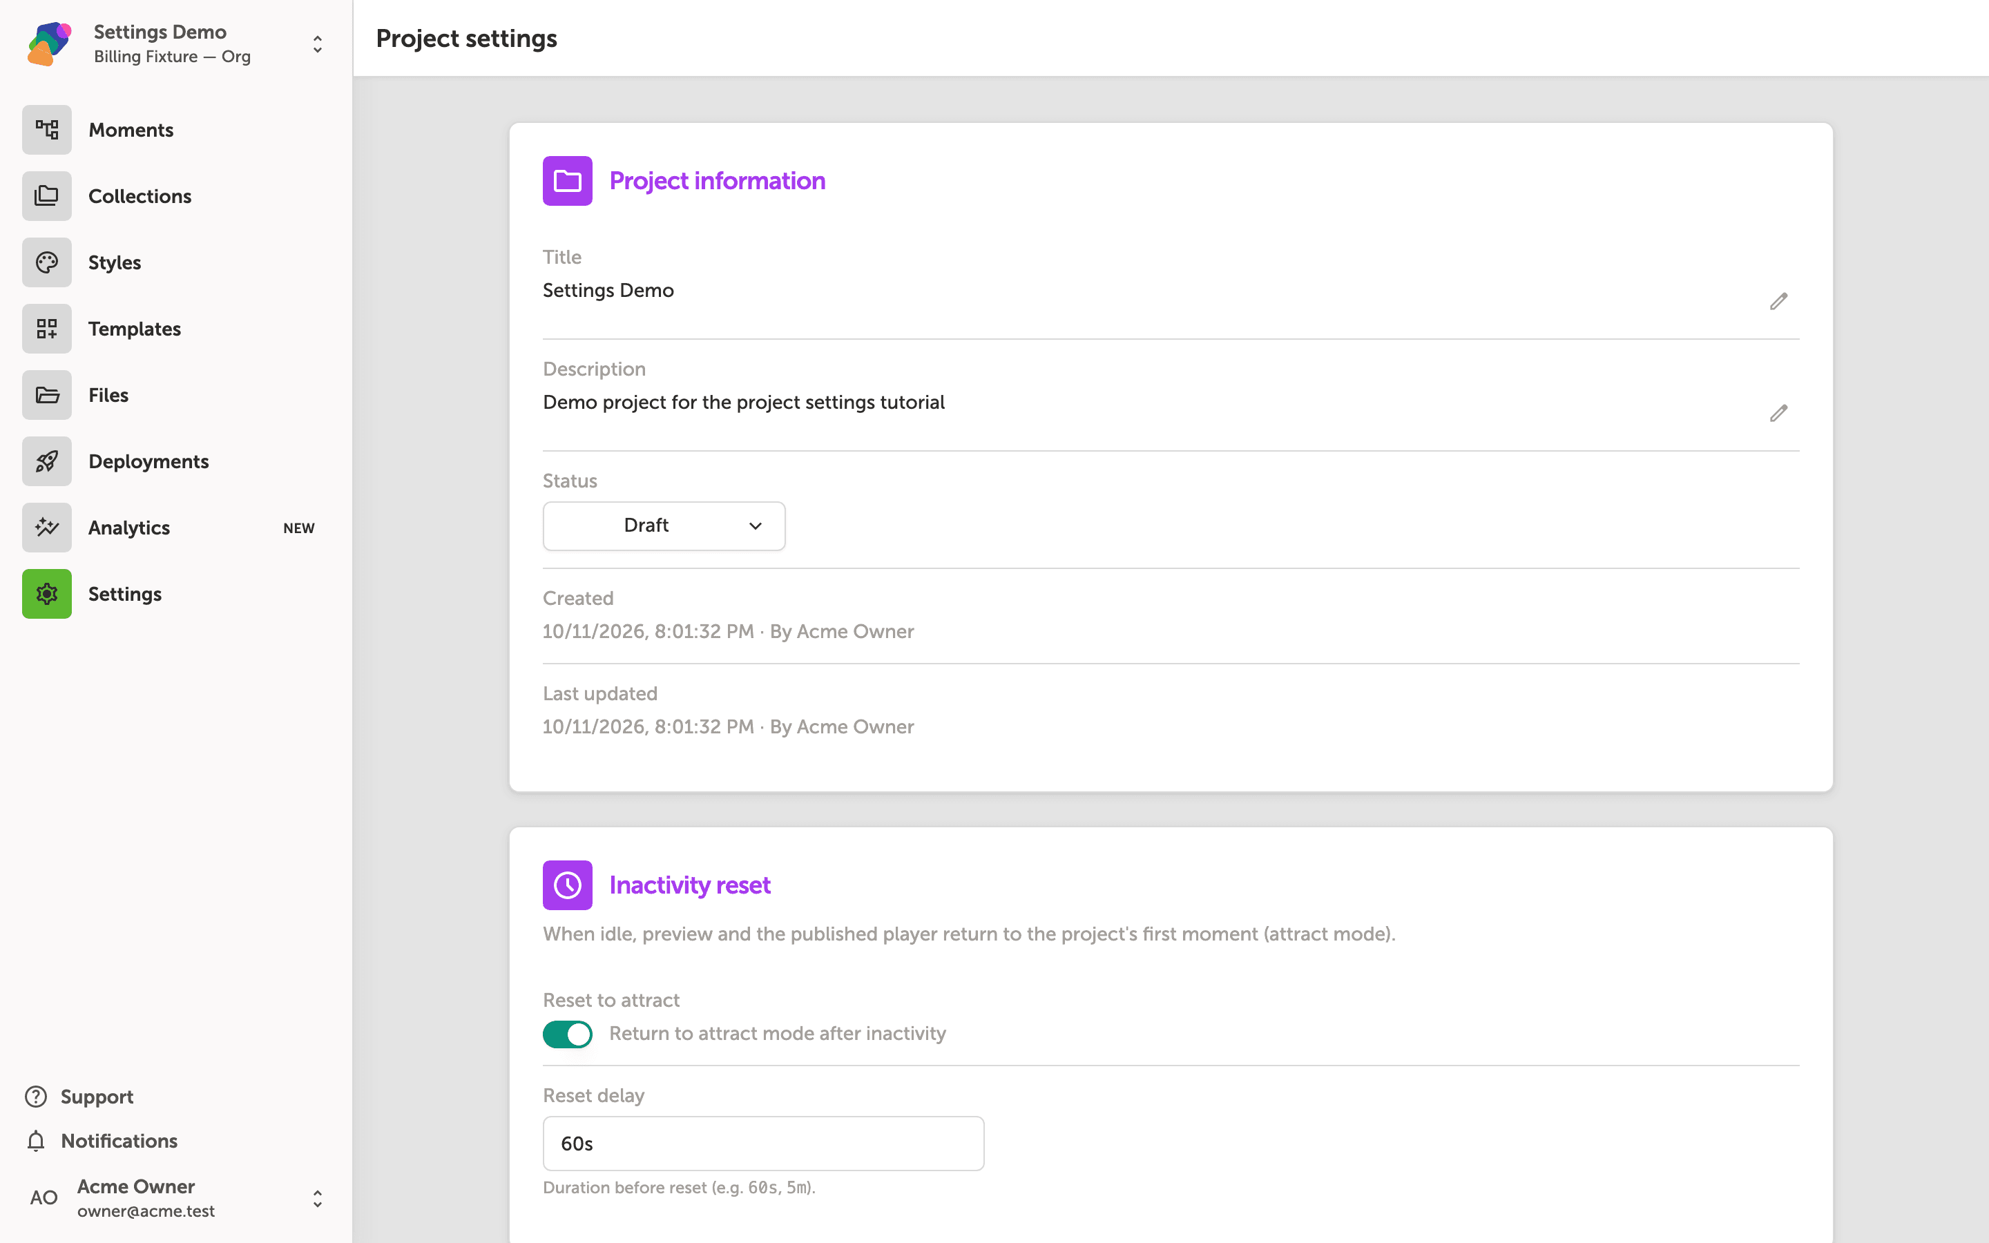Click the 'Project settings' page heading

pos(466,39)
